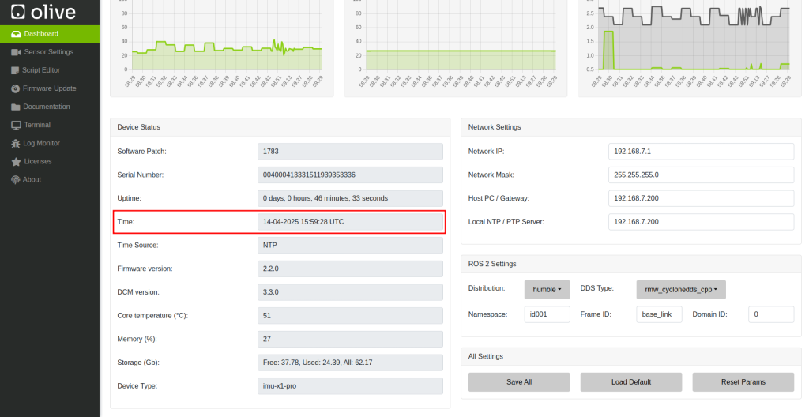Click the Sensor Settings camera icon
The width and height of the screenshot is (809, 417).
(17, 52)
